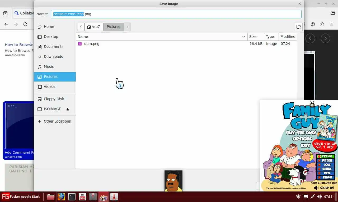This screenshot has height=202, width=338.
Task: Click the qum.png image file icon
Action: (80, 44)
